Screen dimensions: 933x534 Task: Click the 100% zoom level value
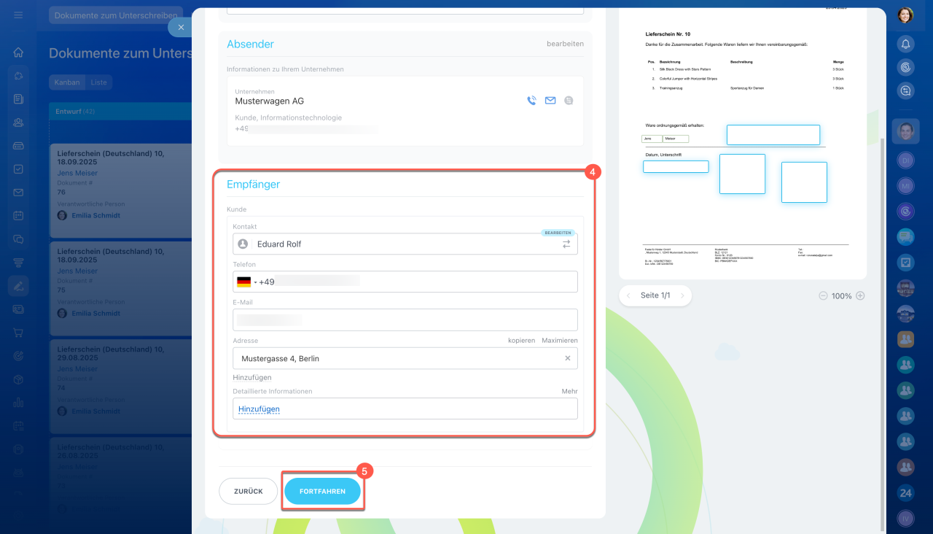[842, 296]
